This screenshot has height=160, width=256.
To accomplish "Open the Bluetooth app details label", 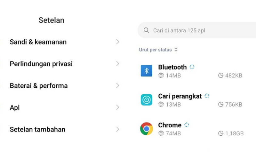I will pyautogui.click(x=172, y=67).
